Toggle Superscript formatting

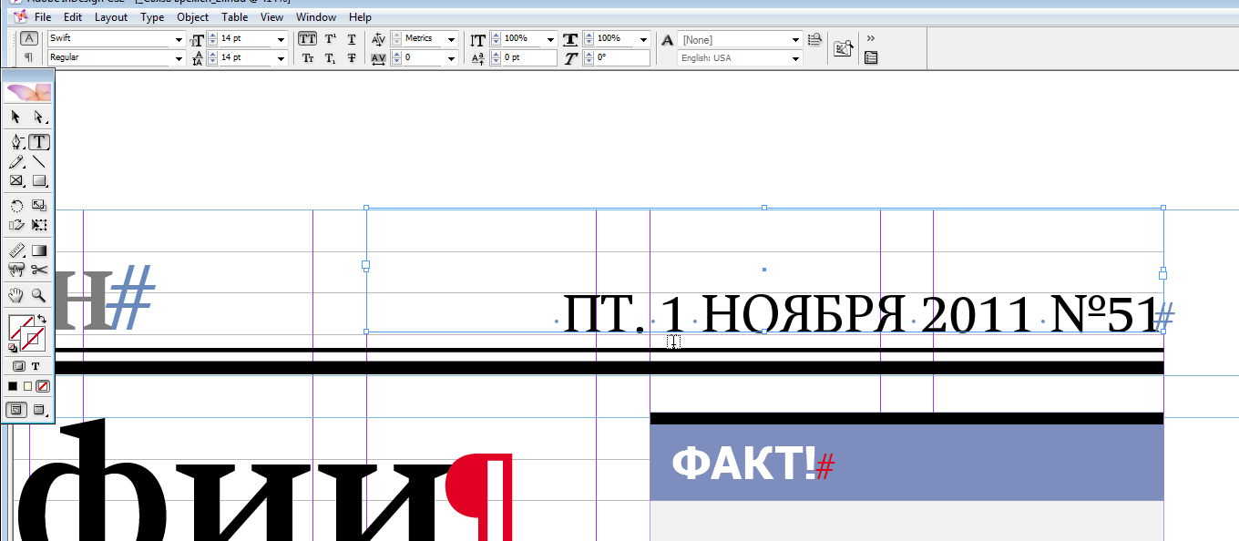pyautogui.click(x=332, y=39)
